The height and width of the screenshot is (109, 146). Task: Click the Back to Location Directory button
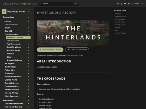tap(50, 50)
